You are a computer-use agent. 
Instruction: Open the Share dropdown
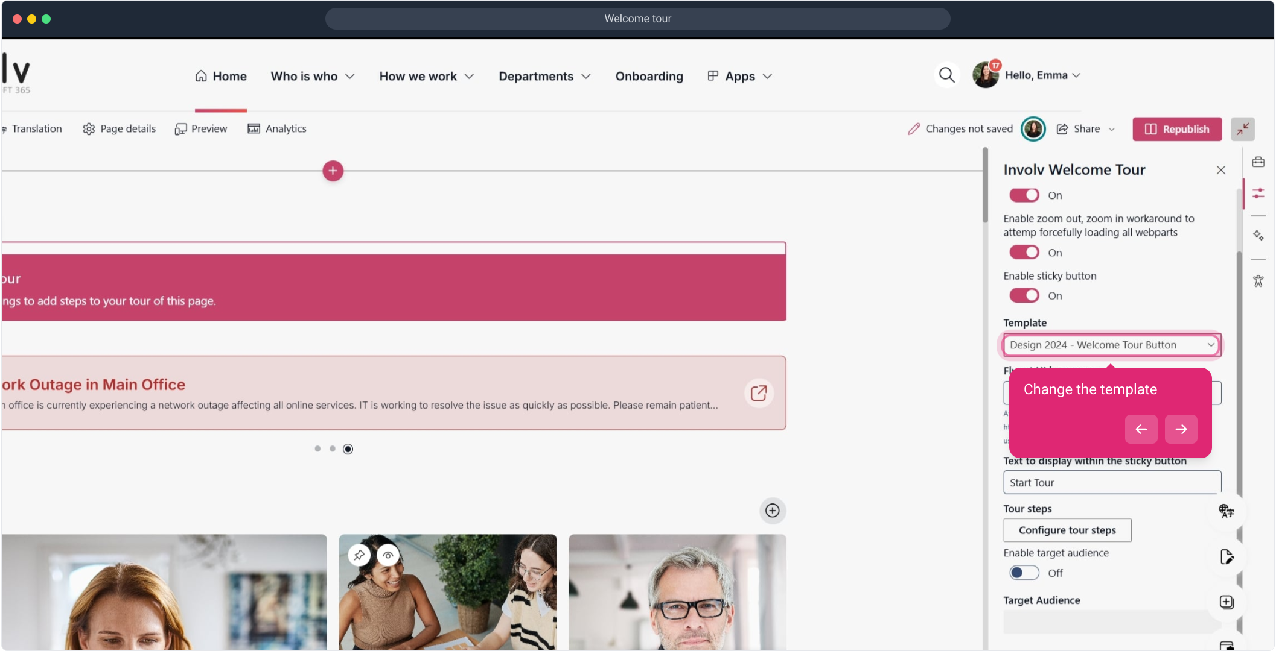click(x=1086, y=129)
